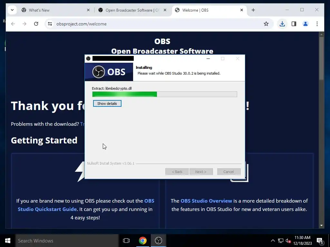The image size is (330, 247).
Task: Click the scrollbar down arrow
Action: 321,225
